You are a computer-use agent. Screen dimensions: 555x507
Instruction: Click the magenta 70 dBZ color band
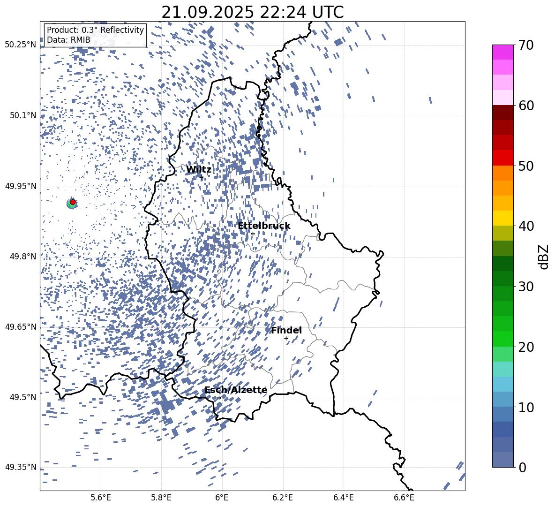point(503,52)
